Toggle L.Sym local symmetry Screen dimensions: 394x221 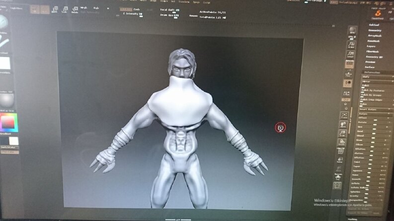tap(347, 94)
